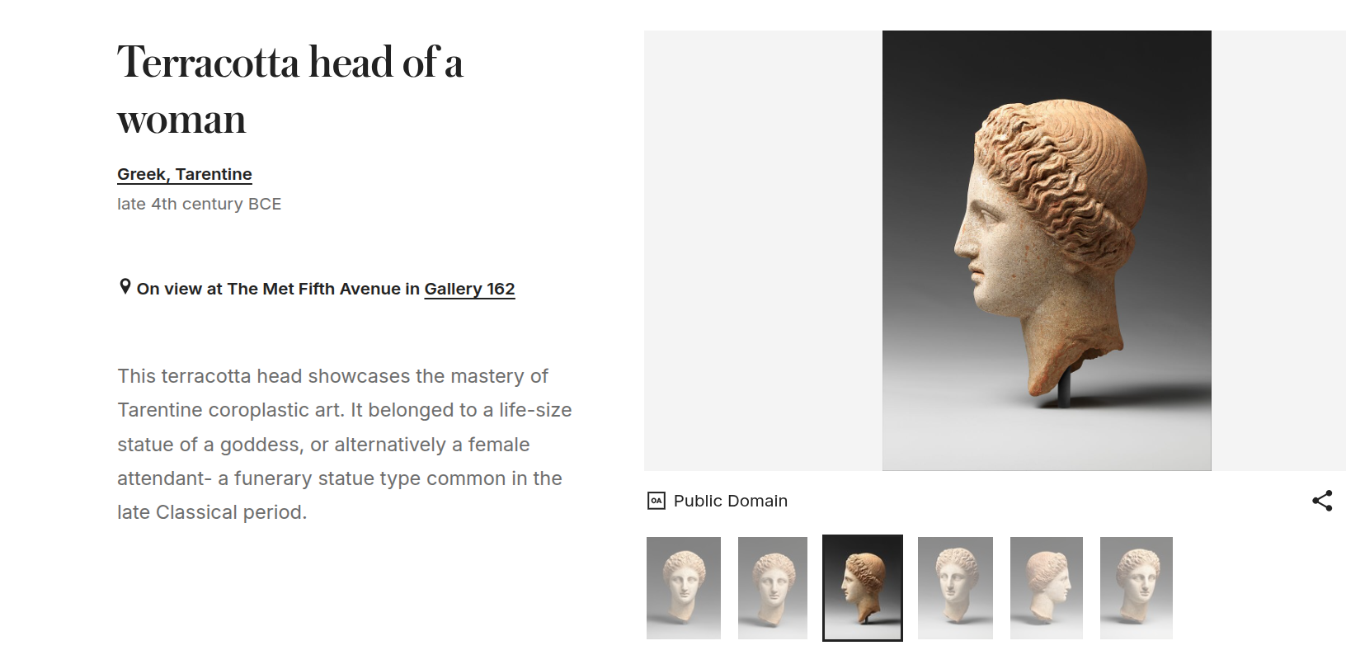The image size is (1346, 669).
Task: Click the highlighted left-profile thumbnail
Action: click(x=862, y=587)
